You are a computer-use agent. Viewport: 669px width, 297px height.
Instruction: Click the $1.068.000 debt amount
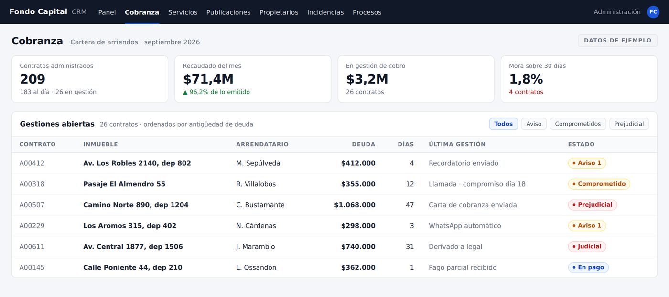(355, 205)
